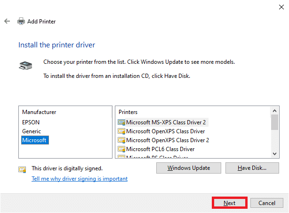Click the Windows Update button
Image resolution: width=289 pixels, height=213 pixels.
pos(189,168)
